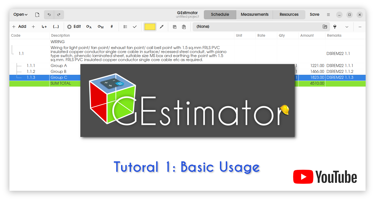Open the yellow colour swatch
Screen dimensions: 375x201
150,27
